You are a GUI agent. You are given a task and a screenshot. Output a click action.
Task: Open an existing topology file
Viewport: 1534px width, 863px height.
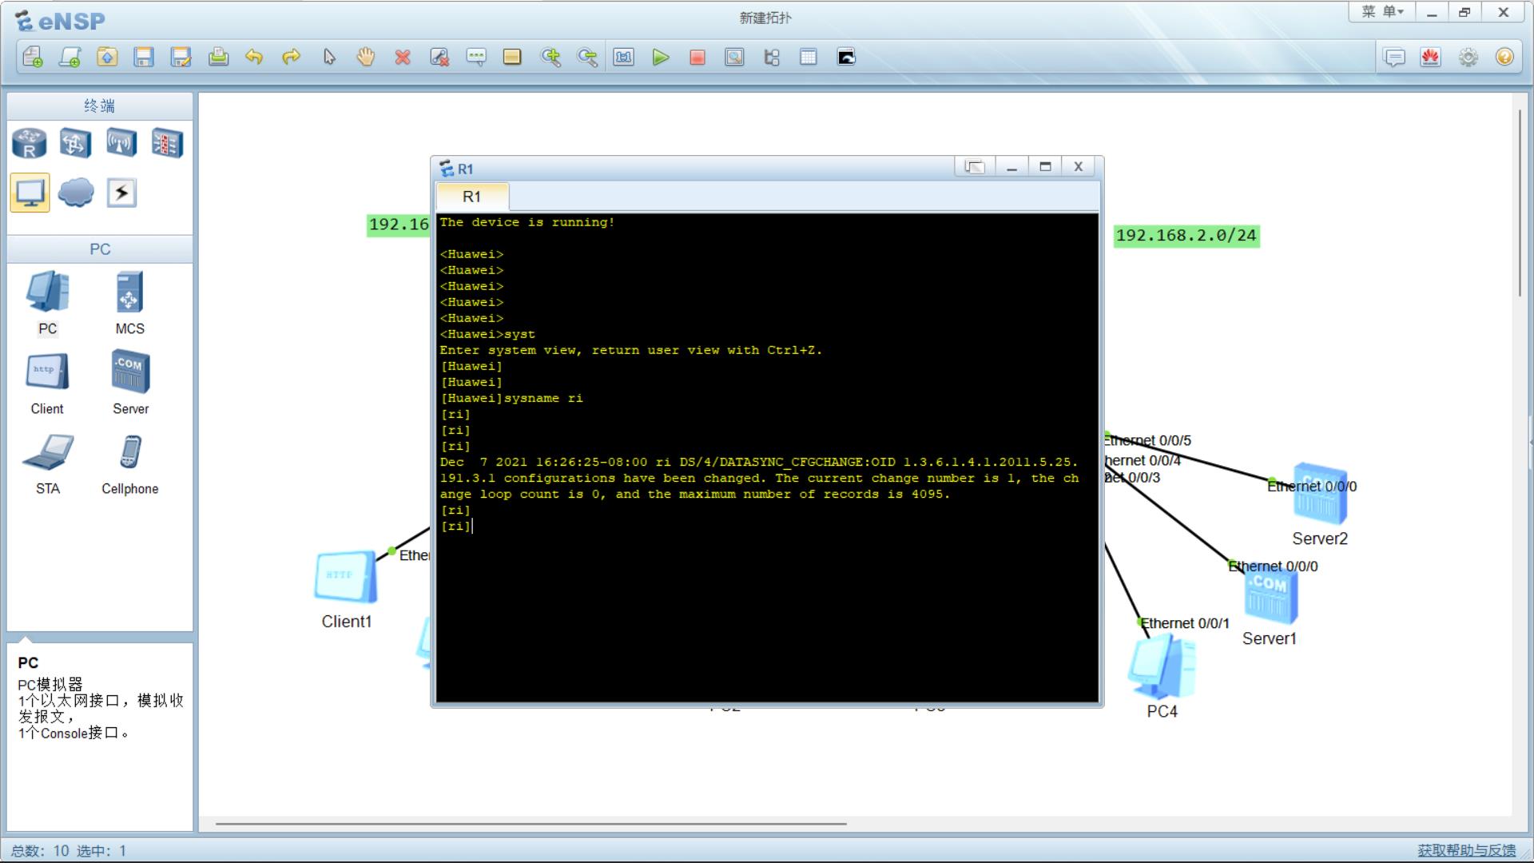107,57
